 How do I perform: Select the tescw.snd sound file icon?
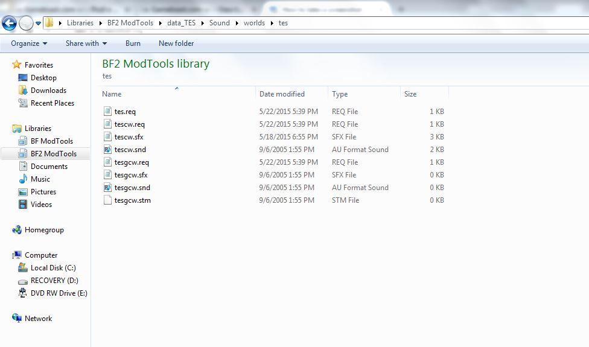pos(107,150)
